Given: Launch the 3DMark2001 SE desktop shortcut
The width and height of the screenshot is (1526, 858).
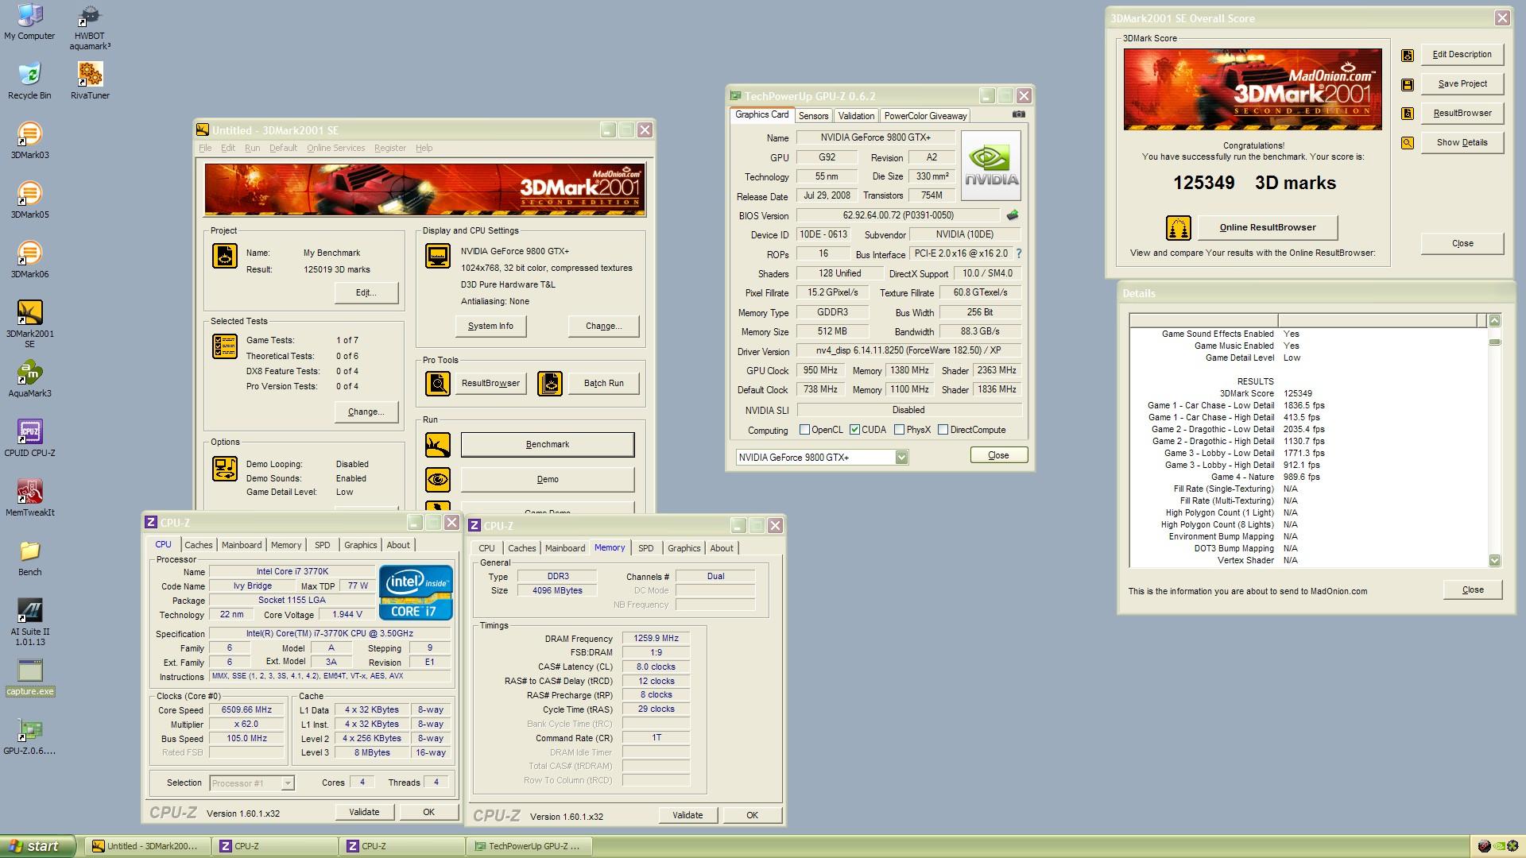Looking at the screenshot, I should [x=29, y=324].
